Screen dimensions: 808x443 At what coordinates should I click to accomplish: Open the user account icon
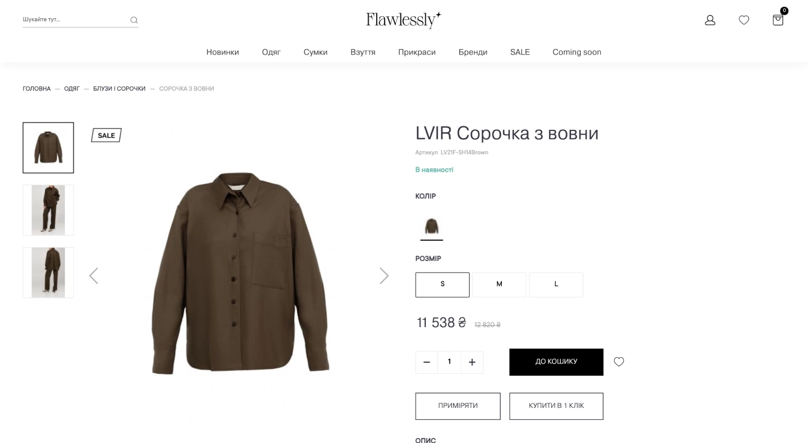click(710, 20)
